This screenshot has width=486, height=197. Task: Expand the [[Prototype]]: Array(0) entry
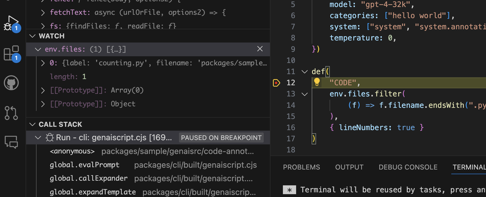point(43,90)
